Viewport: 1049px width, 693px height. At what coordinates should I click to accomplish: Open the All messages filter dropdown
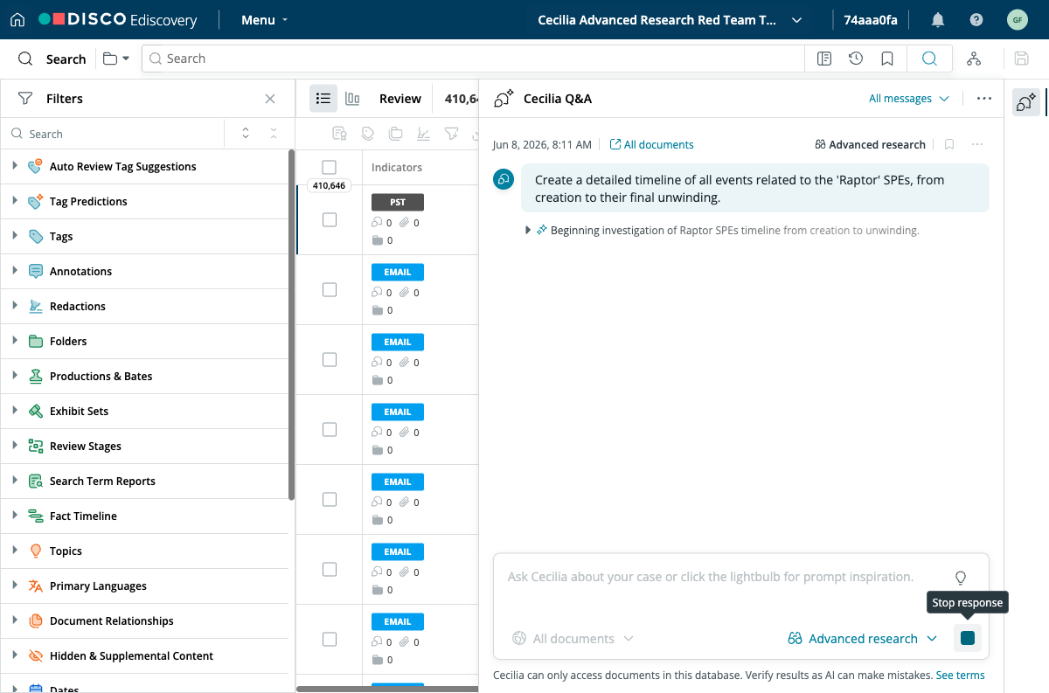point(908,99)
